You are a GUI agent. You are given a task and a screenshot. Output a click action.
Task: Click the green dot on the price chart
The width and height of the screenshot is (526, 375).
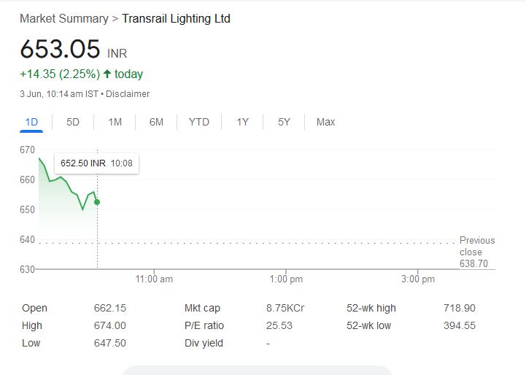click(x=97, y=202)
